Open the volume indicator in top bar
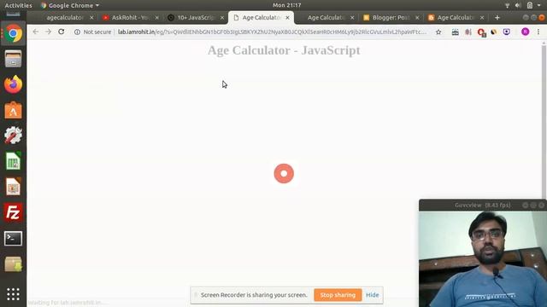Viewport: 547px width, 307px height. (x=518, y=5)
